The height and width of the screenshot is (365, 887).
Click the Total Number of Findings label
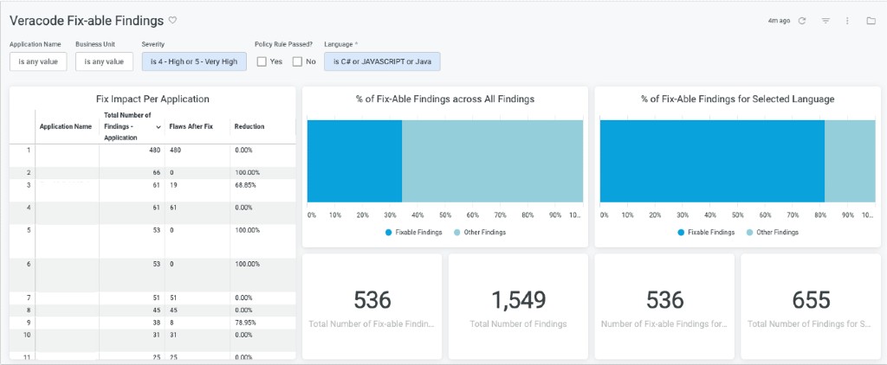tap(518, 323)
